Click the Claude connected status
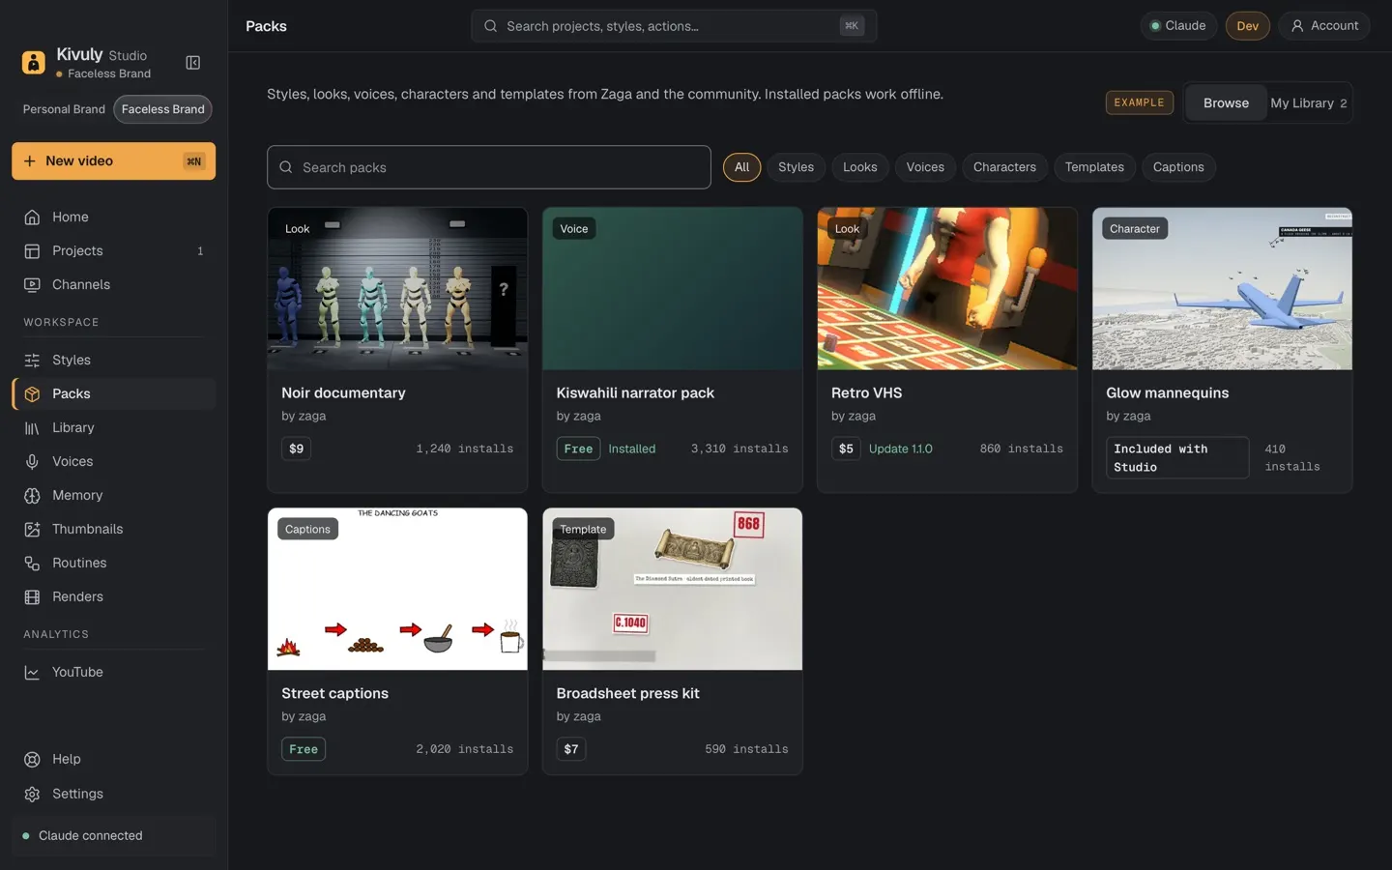Image resolution: width=1392 pixels, height=870 pixels. tap(113, 836)
